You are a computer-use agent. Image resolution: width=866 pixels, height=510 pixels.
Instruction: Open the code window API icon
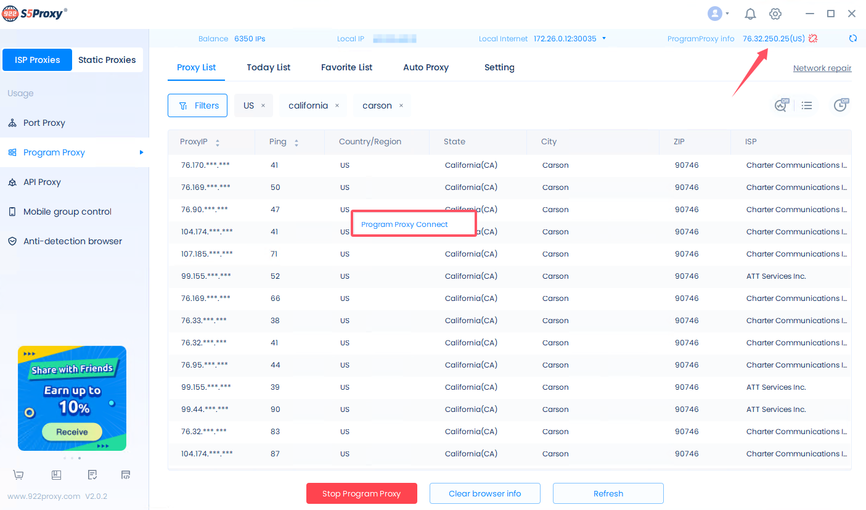(126, 475)
